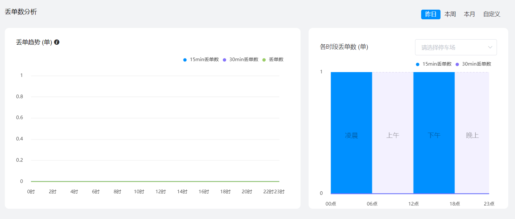Click the green trend line at zero
This screenshot has width=515, height=219.
click(155, 181)
